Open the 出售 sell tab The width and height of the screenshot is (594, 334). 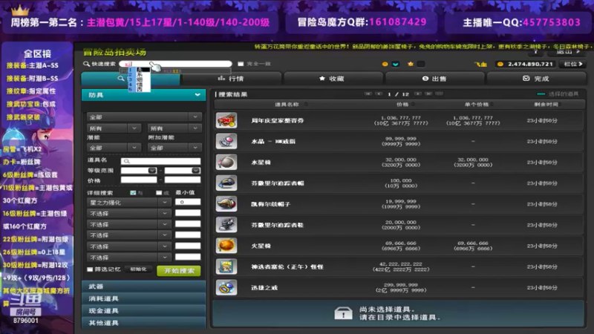tap(434, 79)
